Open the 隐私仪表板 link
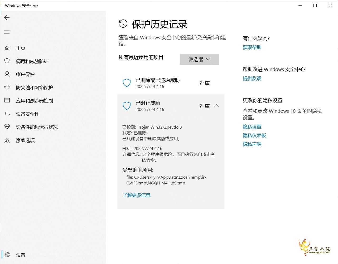 pos(254,135)
